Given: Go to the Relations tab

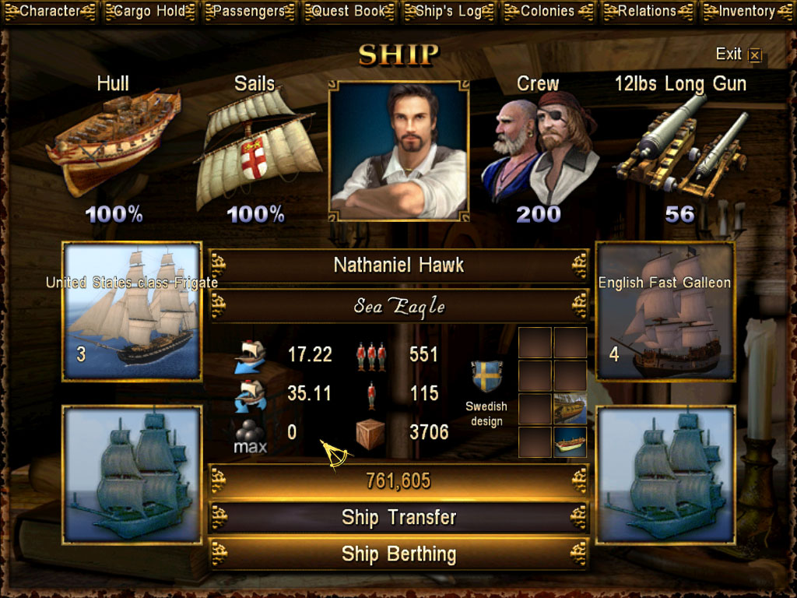Looking at the screenshot, I should (648, 11).
